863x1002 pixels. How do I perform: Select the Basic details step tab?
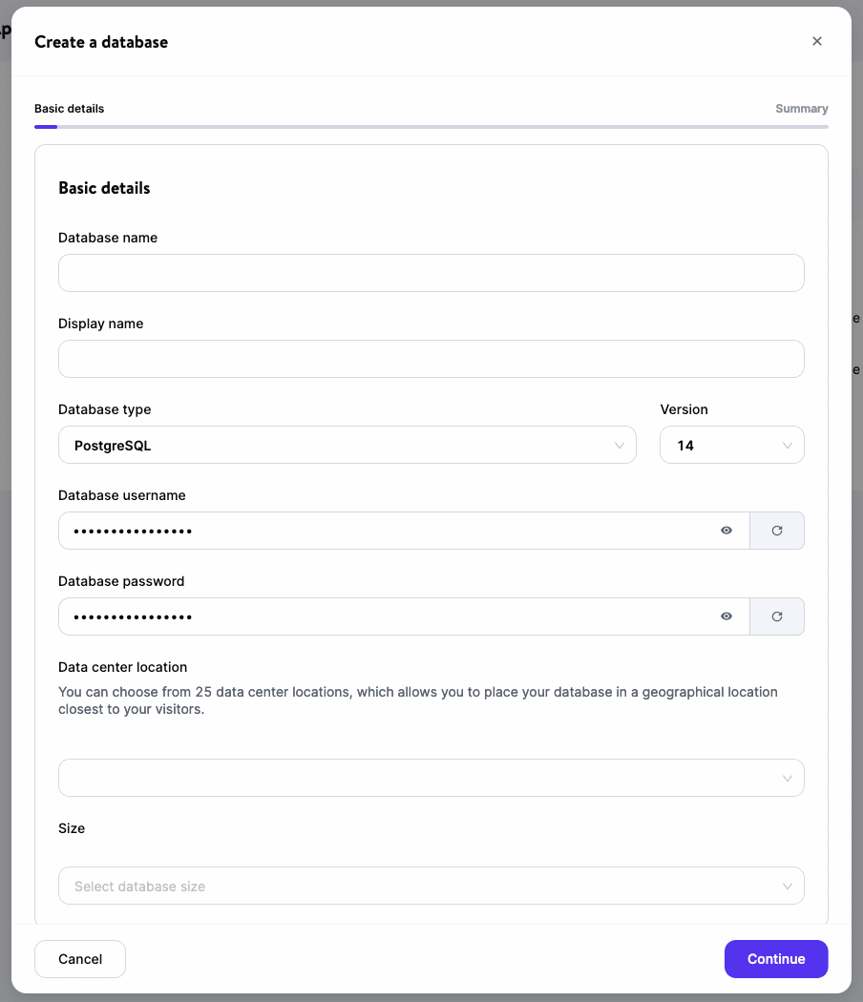[70, 109]
